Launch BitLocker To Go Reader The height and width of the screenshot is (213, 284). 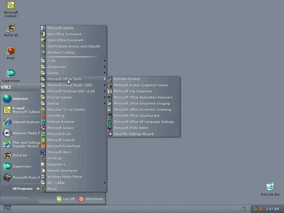73,110
